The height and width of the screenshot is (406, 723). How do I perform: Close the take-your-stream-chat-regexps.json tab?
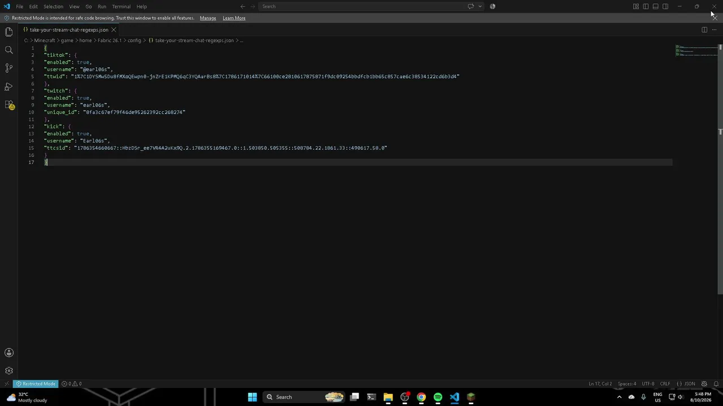click(x=114, y=29)
